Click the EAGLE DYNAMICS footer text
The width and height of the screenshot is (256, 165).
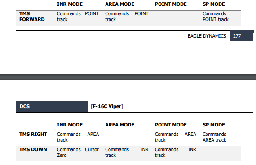(x=207, y=36)
